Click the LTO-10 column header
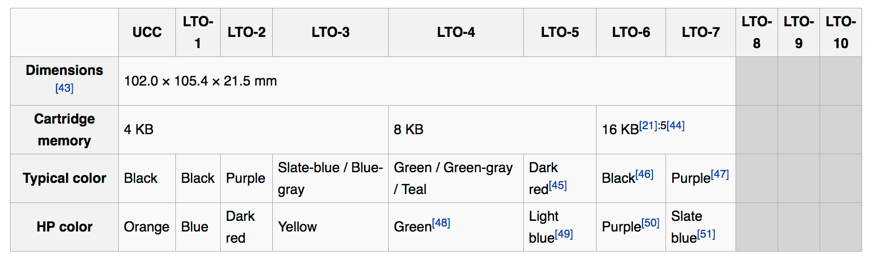 coord(840,32)
